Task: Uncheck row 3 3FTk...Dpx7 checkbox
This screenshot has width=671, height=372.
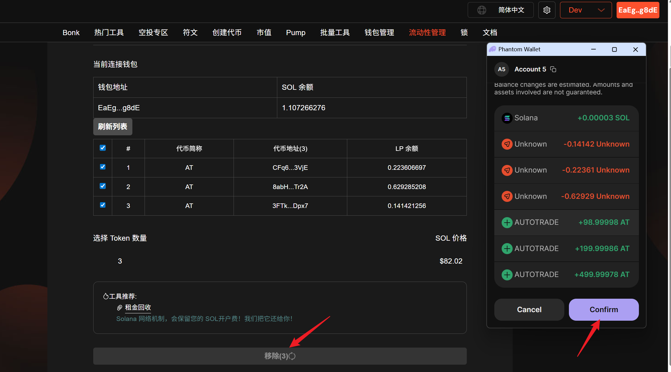Action: tap(103, 205)
